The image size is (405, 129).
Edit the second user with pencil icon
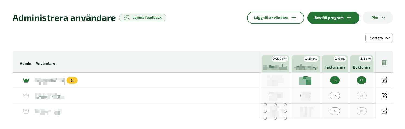[384, 96]
